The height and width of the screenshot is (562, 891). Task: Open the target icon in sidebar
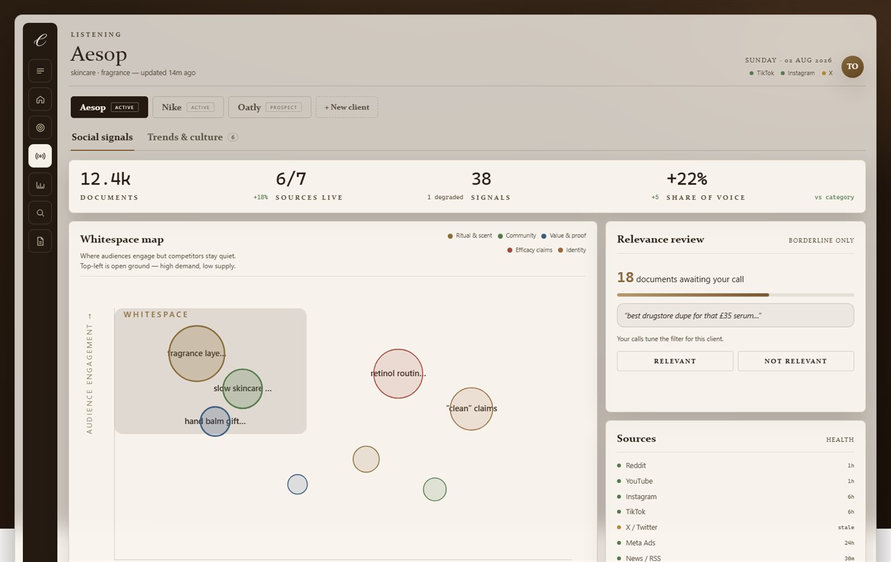pos(40,127)
